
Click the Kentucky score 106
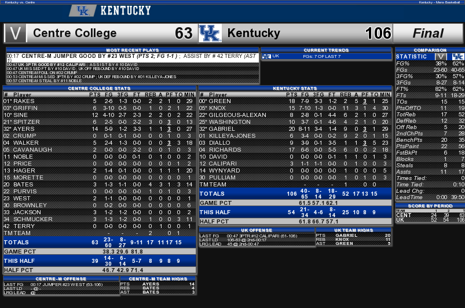point(378,33)
